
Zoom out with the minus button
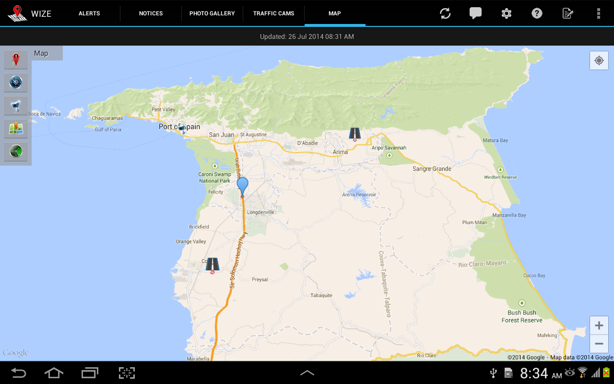pos(599,344)
